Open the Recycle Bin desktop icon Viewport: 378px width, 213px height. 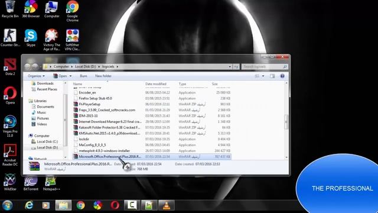10,9
